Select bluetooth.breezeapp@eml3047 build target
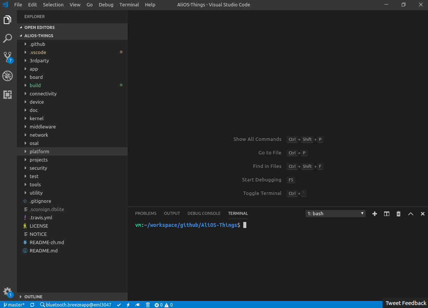The width and height of the screenshot is (428, 308). point(75,305)
